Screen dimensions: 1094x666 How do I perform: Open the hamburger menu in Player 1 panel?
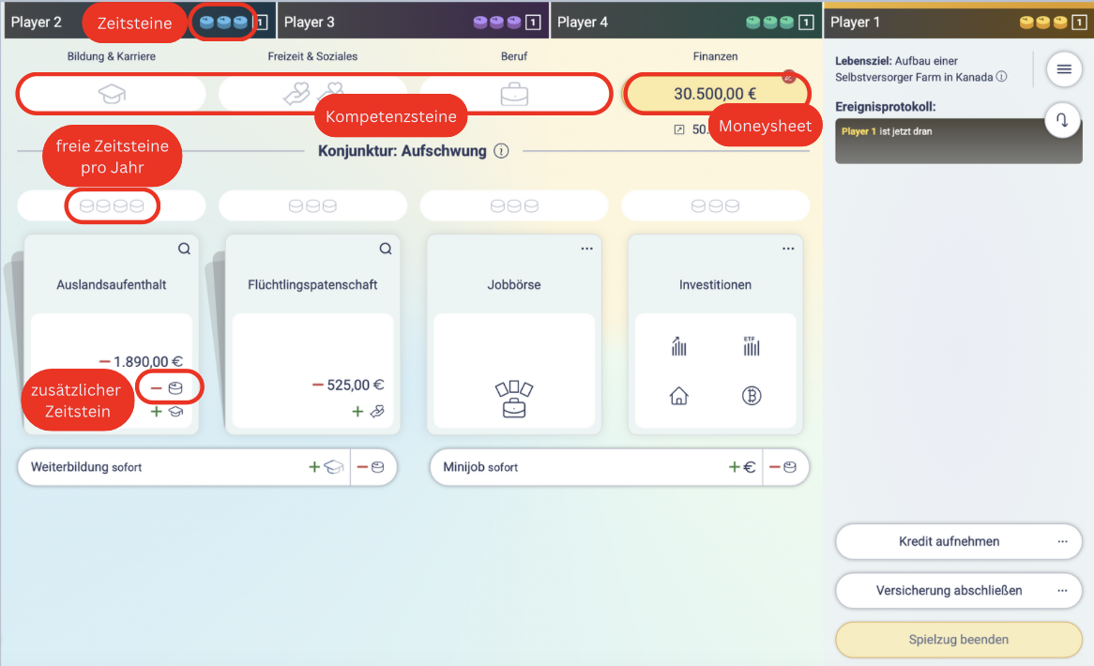(1063, 68)
